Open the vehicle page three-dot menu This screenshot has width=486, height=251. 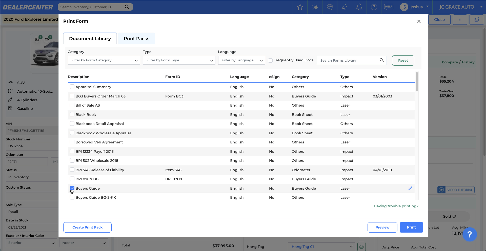[460, 19]
